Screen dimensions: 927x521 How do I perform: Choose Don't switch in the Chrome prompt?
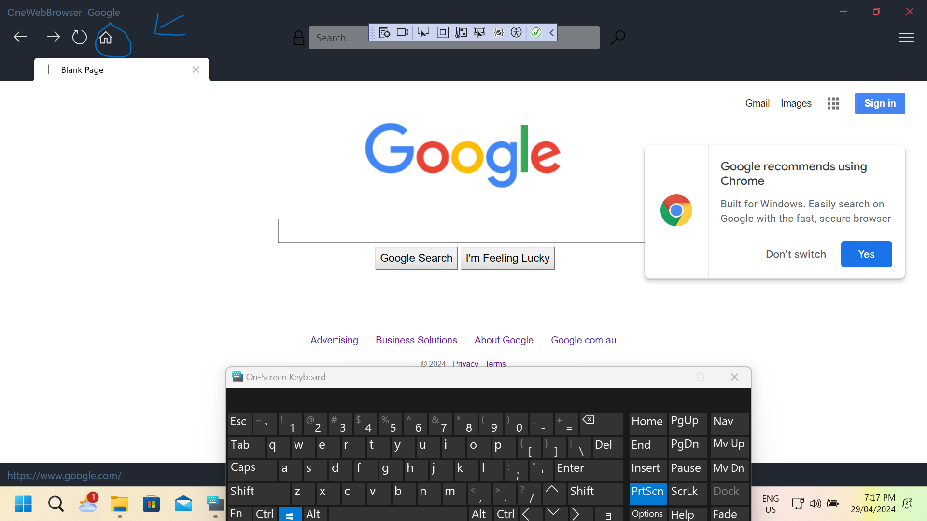pyautogui.click(x=796, y=254)
